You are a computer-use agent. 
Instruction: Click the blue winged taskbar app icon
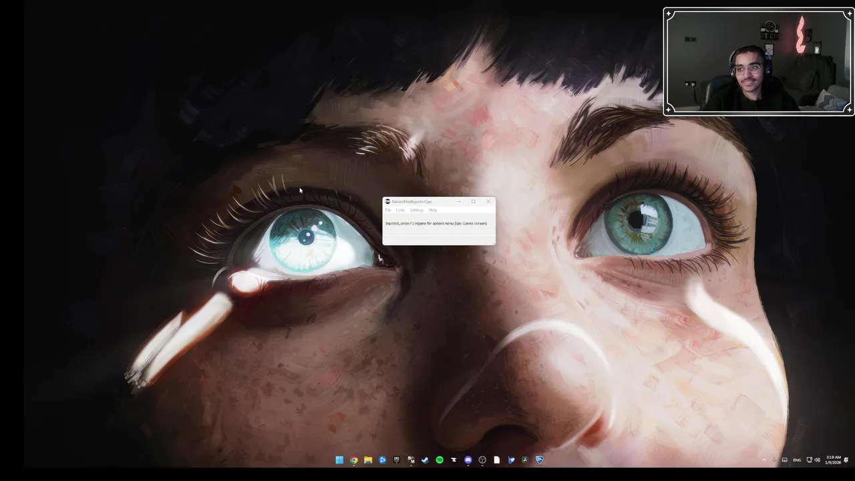pyautogui.click(x=511, y=460)
